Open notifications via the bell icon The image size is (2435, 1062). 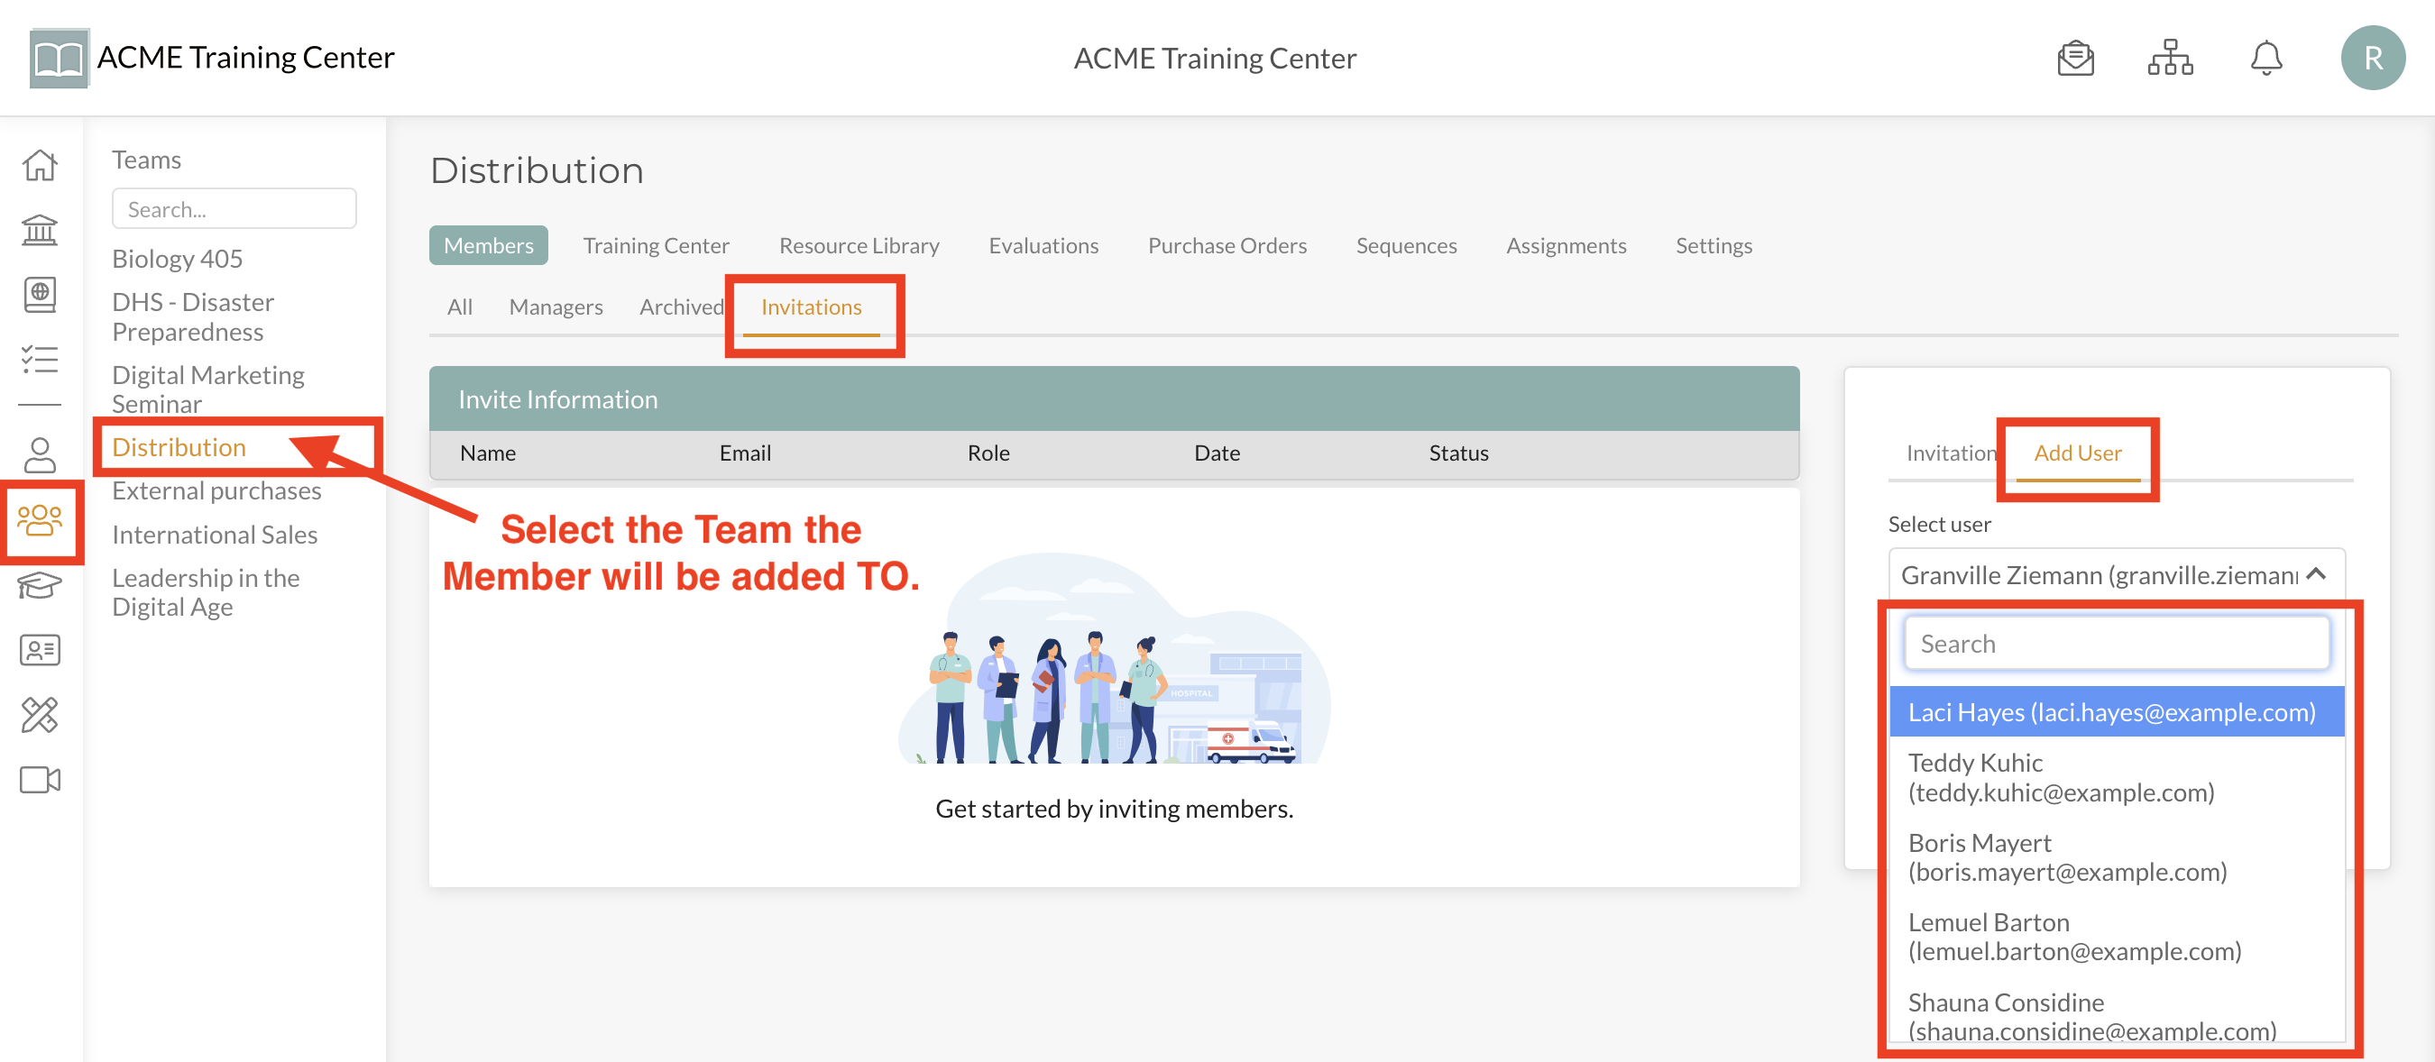pyautogui.click(x=2265, y=58)
